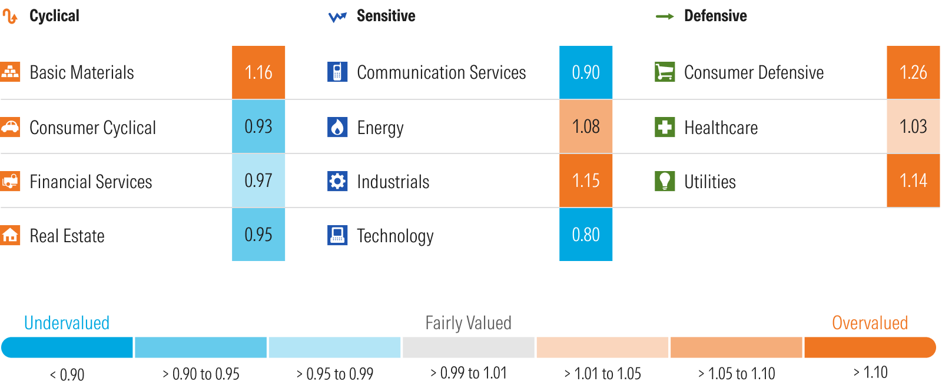The image size is (942, 388).
Task: Click the Overvalued legend label
Action: pos(870,323)
